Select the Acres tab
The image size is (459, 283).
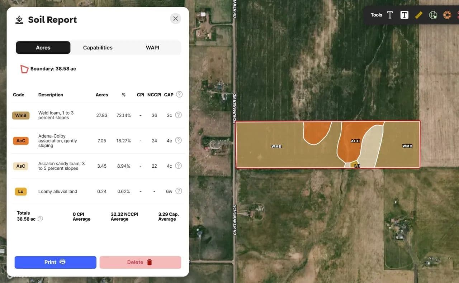[x=43, y=48]
